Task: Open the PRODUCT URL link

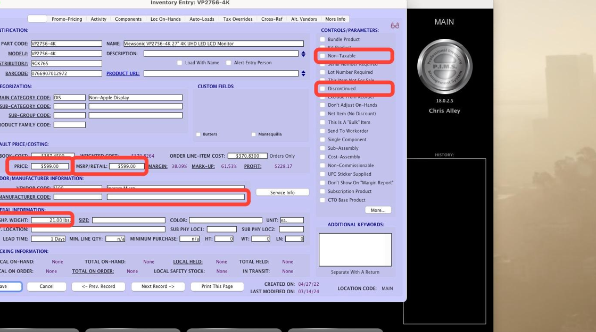Action: 123,74
